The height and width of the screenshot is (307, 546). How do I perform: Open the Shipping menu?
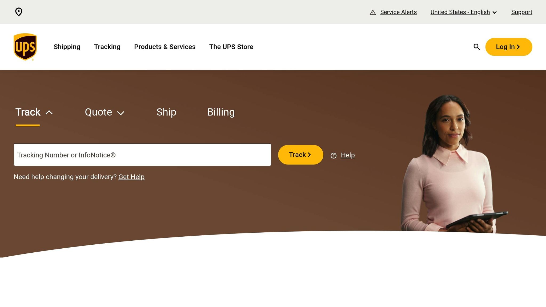[x=67, y=47]
